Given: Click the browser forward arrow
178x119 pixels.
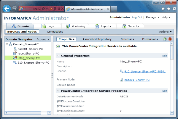Looking at the screenshot, I should (x=15, y=9).
